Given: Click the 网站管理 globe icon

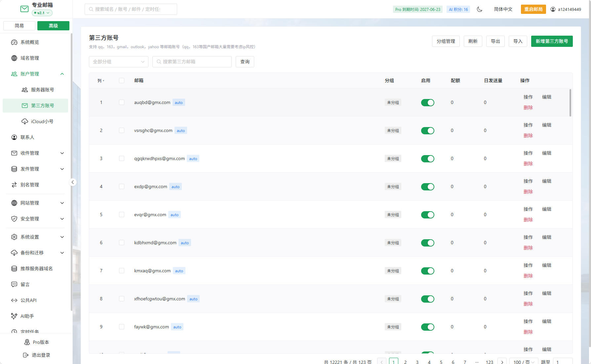Looking at the screenshot, I should point(14,203).
